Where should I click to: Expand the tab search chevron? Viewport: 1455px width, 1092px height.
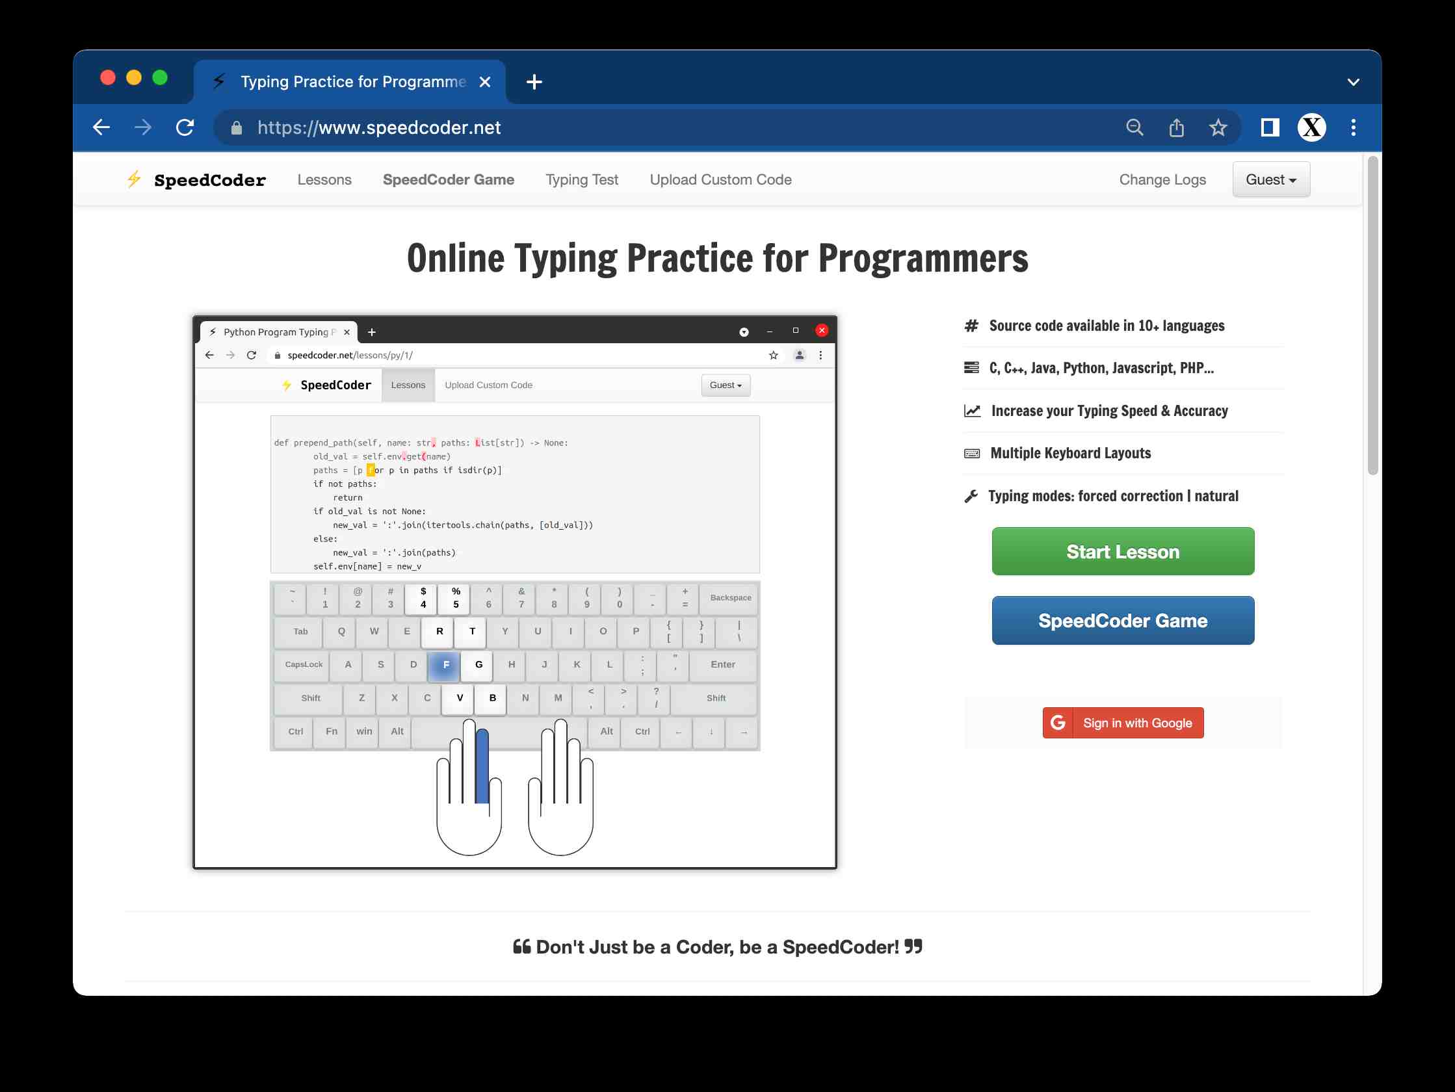point(1352,81)
